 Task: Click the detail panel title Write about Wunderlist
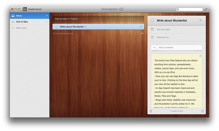pyautogui.click(x=172, y=21)
